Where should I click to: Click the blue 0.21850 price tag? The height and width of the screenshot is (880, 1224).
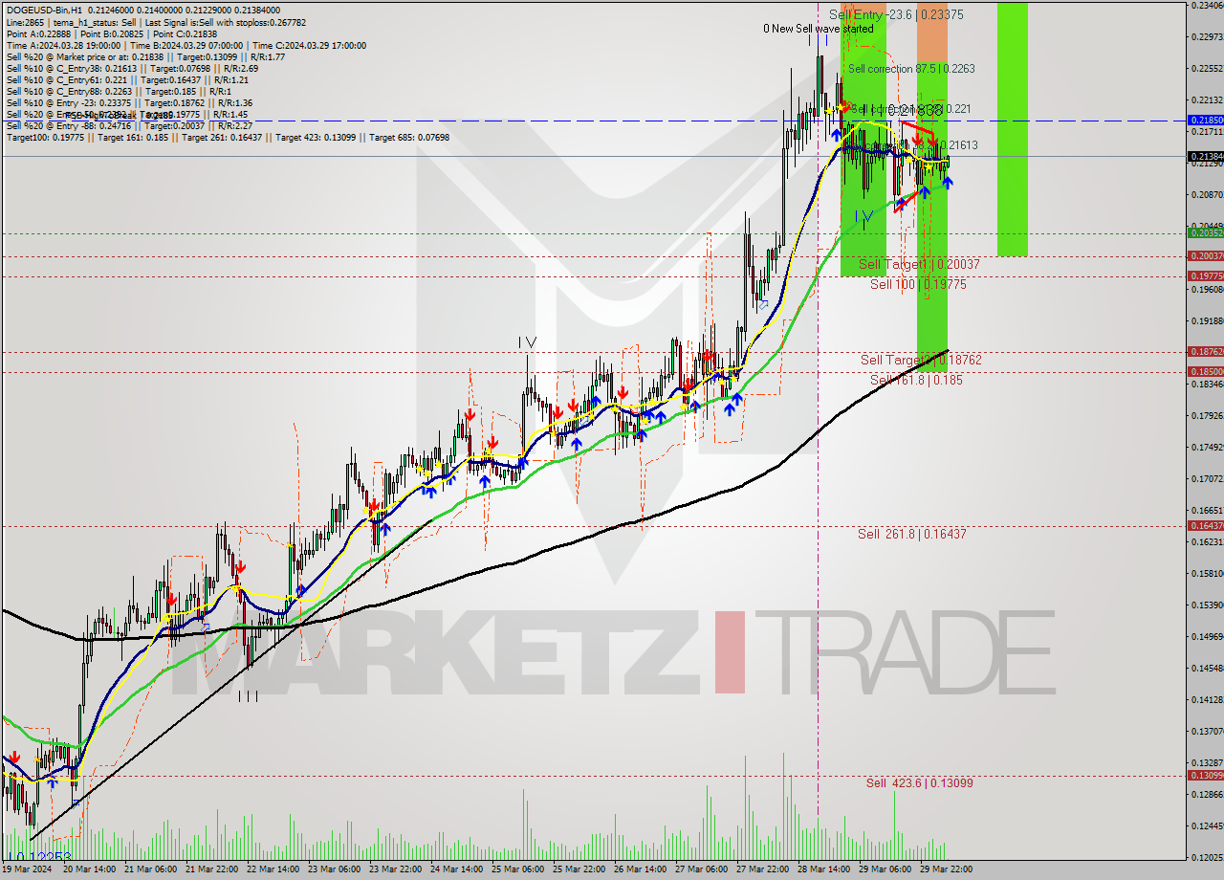[x=1205, y=121]
